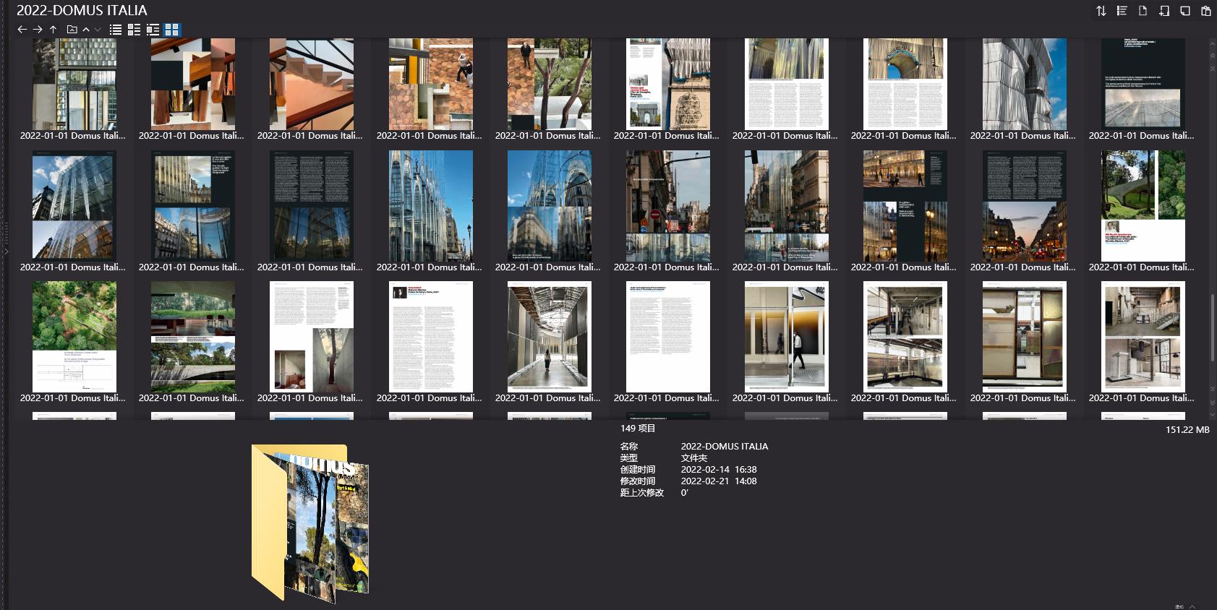This screenshot has height=610, width=1217.
Task: Go forward with the right arrow
Action: [38, 30]
